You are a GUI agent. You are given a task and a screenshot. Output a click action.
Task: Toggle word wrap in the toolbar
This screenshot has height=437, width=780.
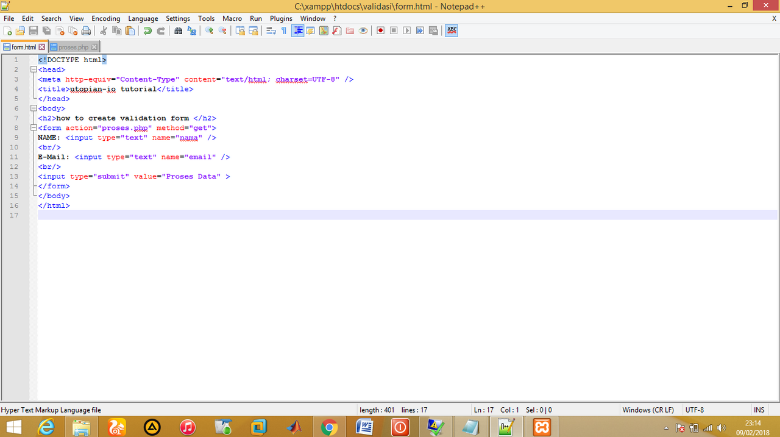(270, 30)
